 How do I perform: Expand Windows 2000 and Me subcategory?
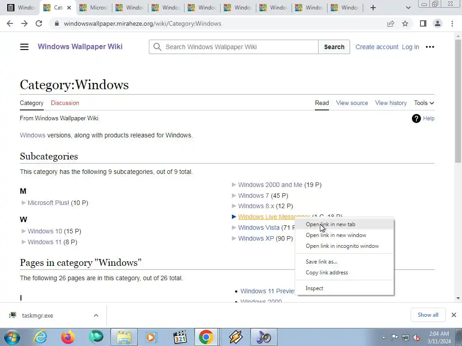click(234, 185)
